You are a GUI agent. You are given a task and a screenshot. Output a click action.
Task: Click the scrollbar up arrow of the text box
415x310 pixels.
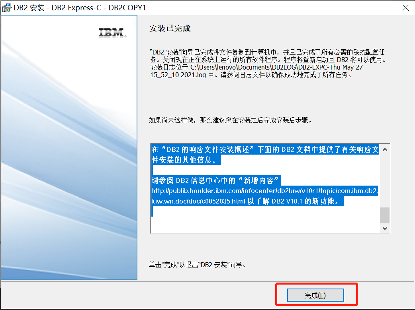point(384,150)
